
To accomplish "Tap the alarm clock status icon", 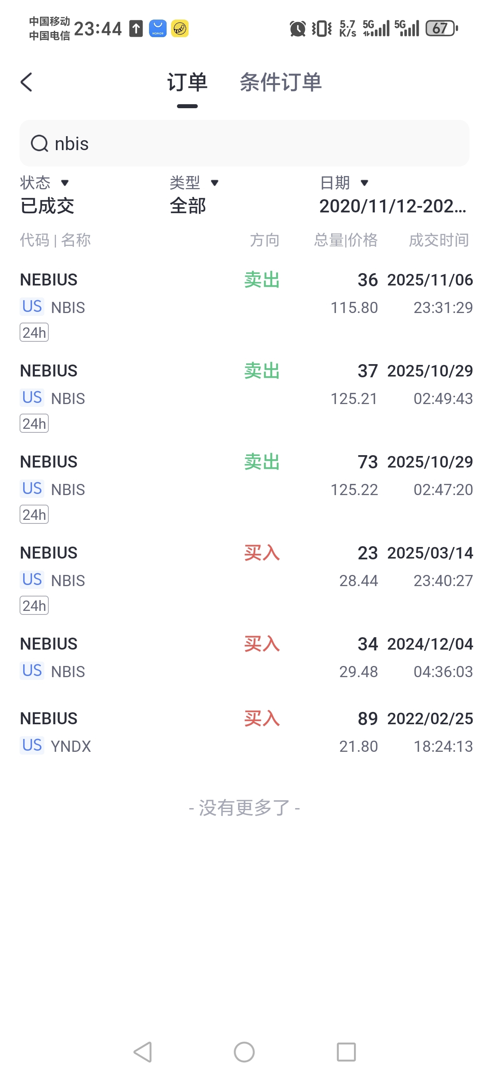I will (298, 28).
